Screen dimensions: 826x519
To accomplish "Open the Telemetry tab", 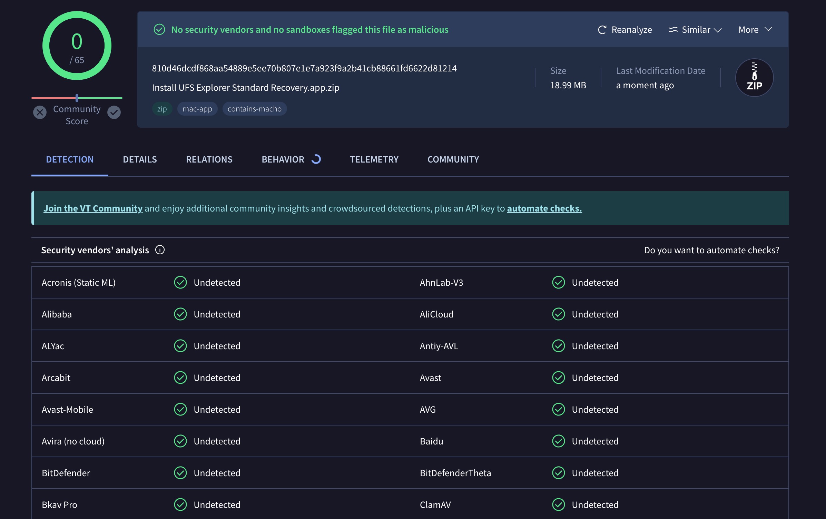I will pyautogui.click(x=374, y=159).
